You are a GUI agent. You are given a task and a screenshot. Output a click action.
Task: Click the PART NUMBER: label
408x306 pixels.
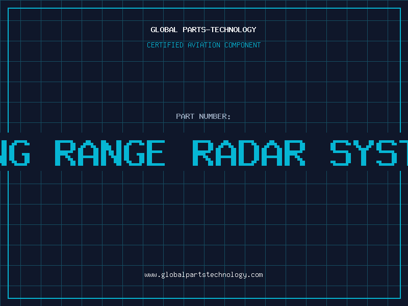click(203, 116)
